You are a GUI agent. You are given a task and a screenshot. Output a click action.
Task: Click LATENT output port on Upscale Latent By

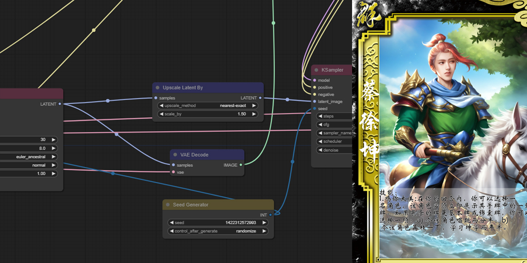(260, 98)
